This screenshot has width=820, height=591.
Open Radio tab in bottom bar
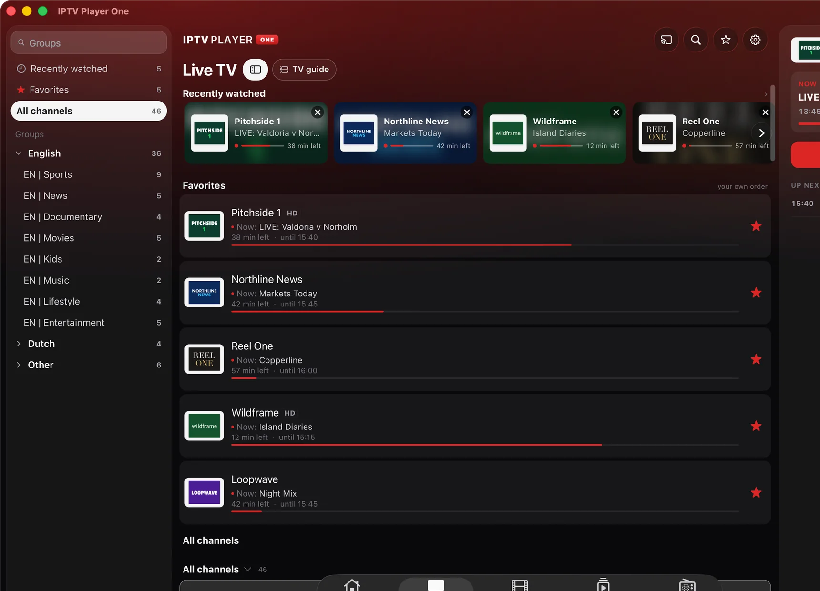(687, 585)
